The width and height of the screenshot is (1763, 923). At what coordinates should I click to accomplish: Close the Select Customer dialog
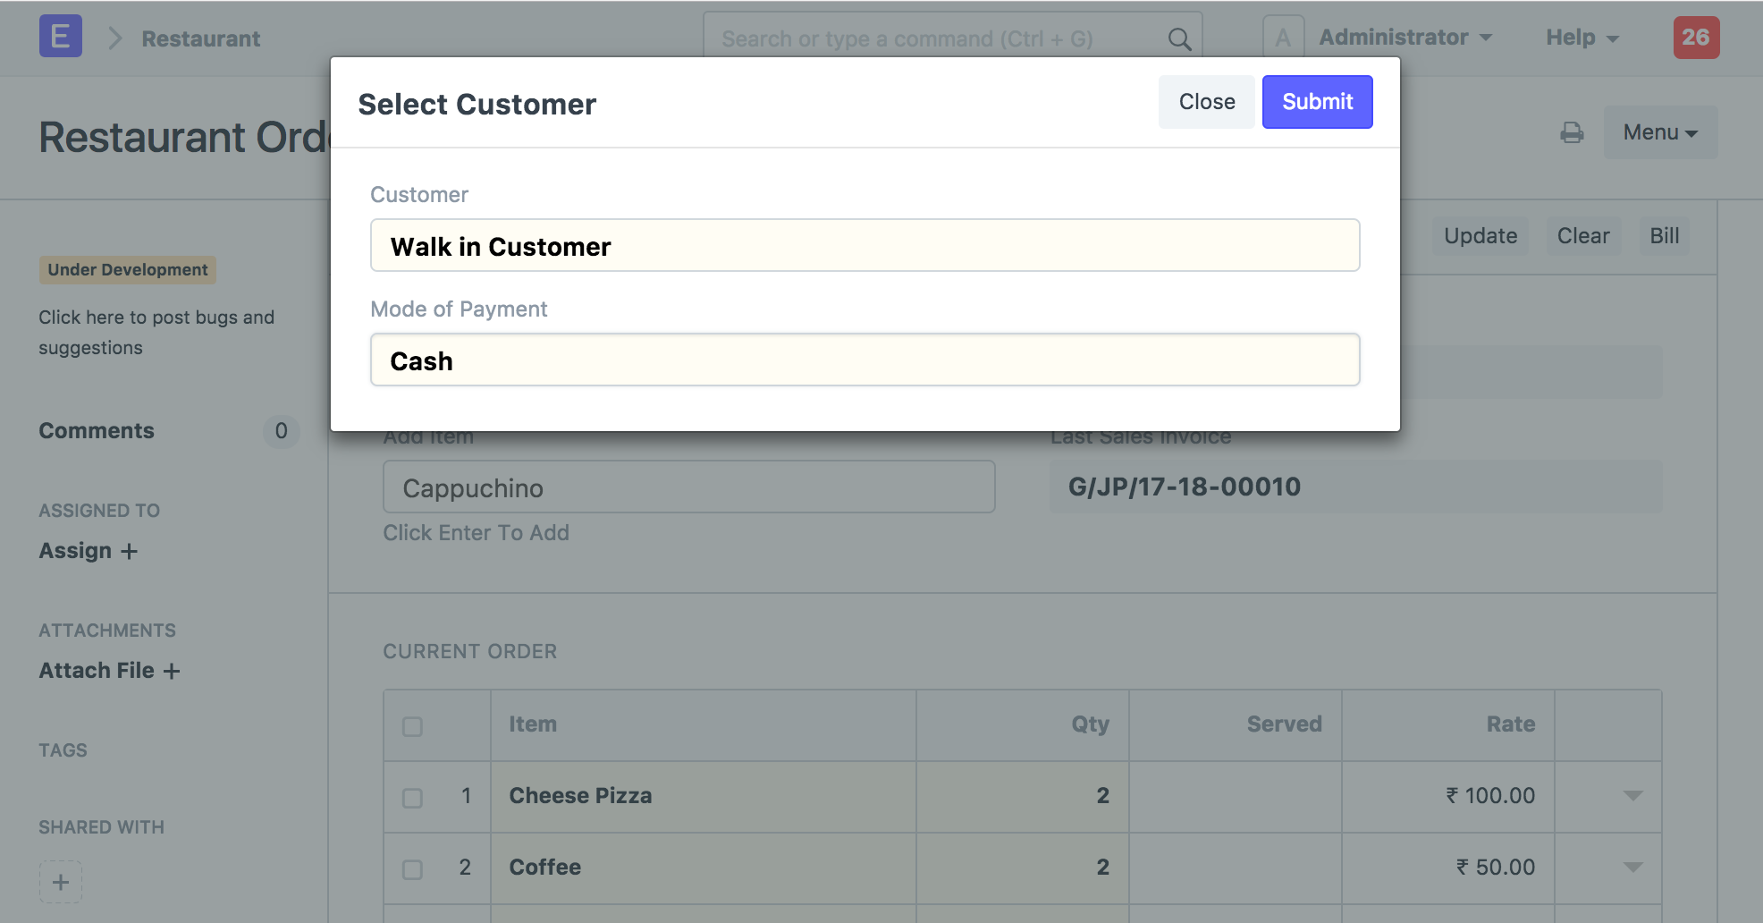[1206, 102]
